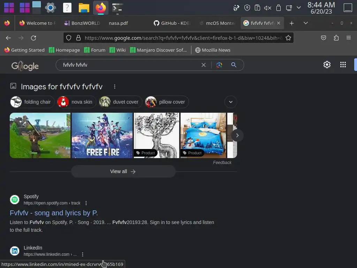
Task: Search by image with Google Lens
Action: pos(219,65)
